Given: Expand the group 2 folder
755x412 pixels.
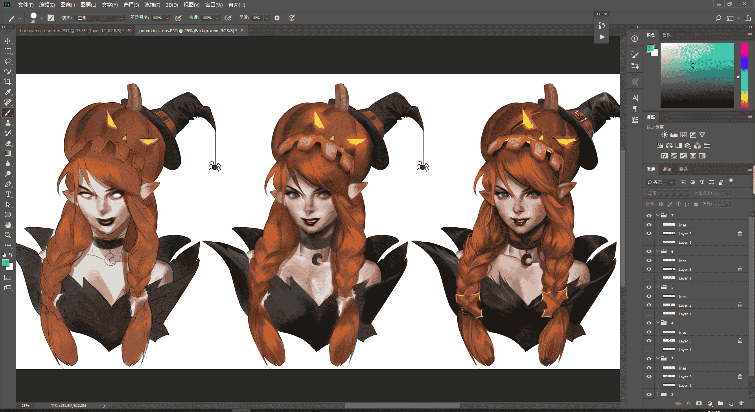Looking at the screenshot, I should point(657,394).
